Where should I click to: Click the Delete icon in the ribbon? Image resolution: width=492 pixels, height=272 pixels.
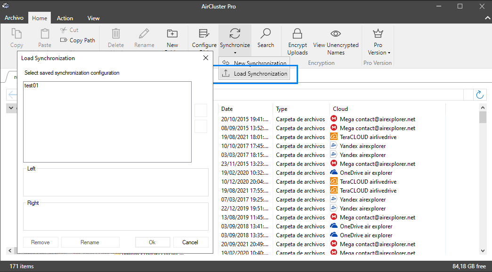115,34
